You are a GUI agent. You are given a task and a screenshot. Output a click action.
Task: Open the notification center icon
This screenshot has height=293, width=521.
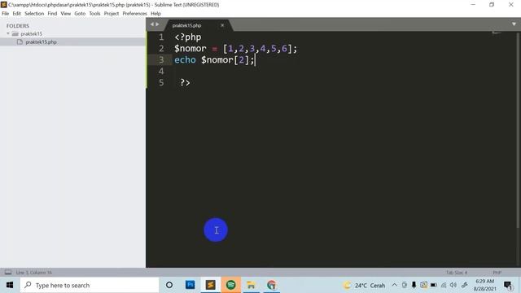point(507,286)
